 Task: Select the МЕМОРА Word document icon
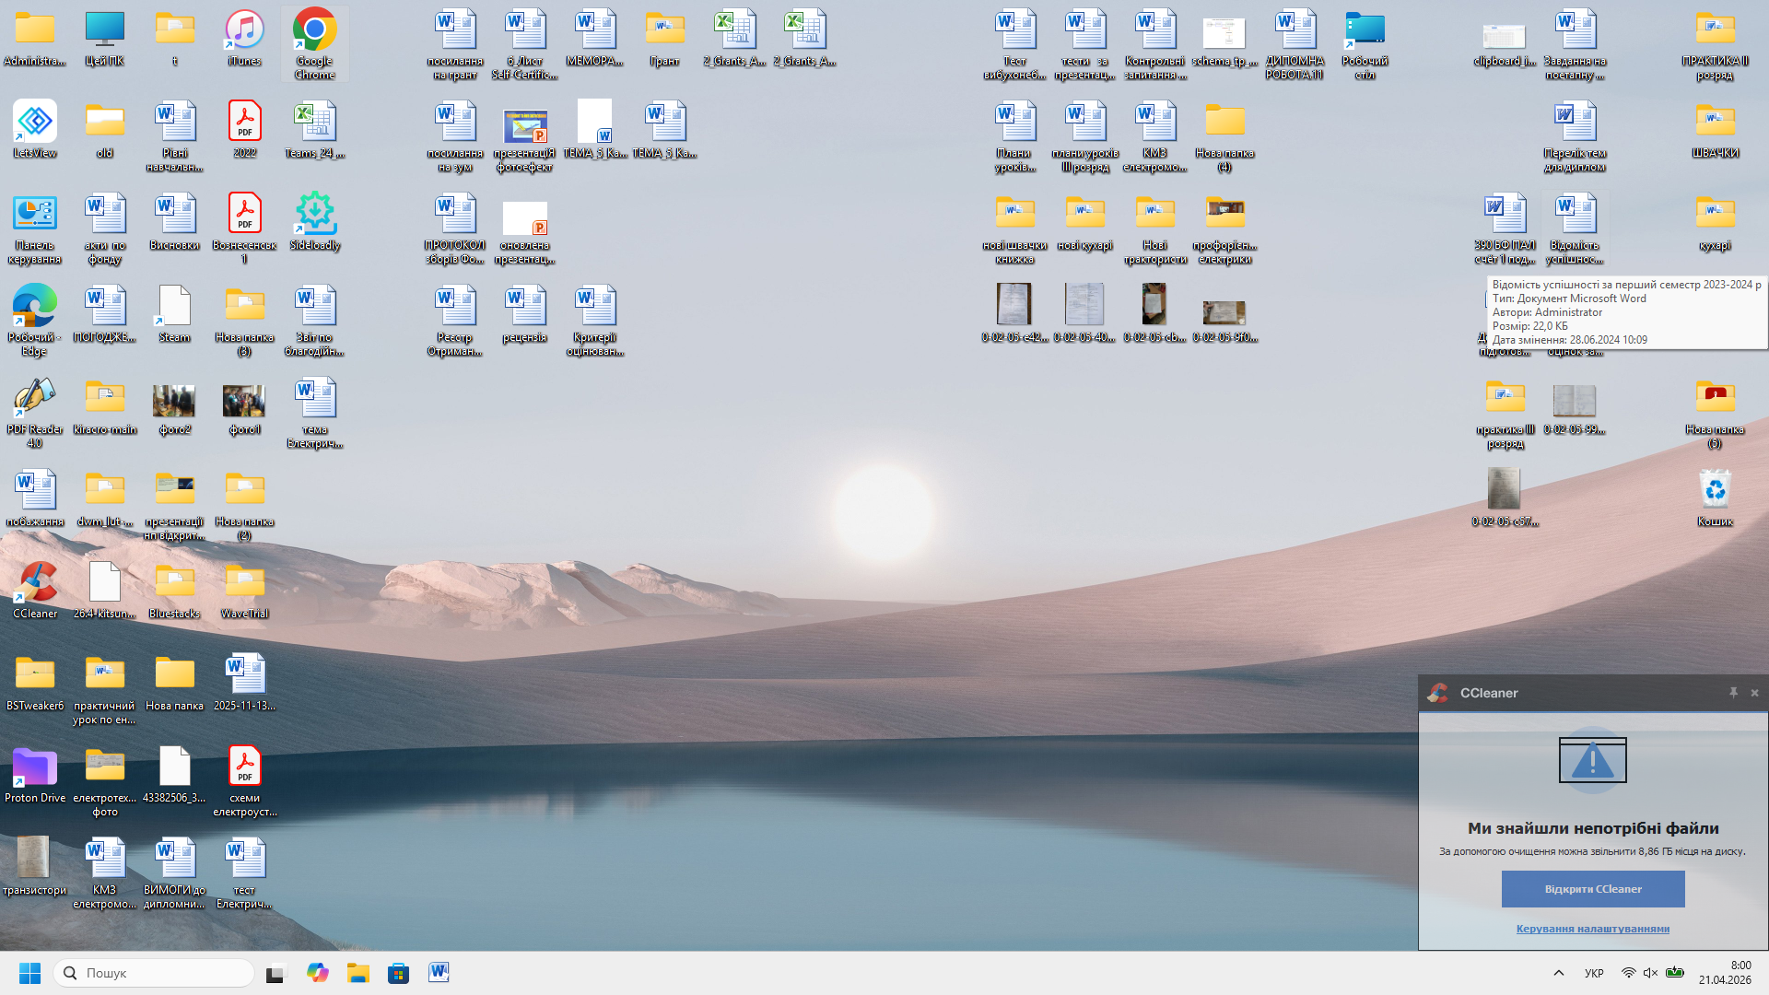click(x=594, y=37)
